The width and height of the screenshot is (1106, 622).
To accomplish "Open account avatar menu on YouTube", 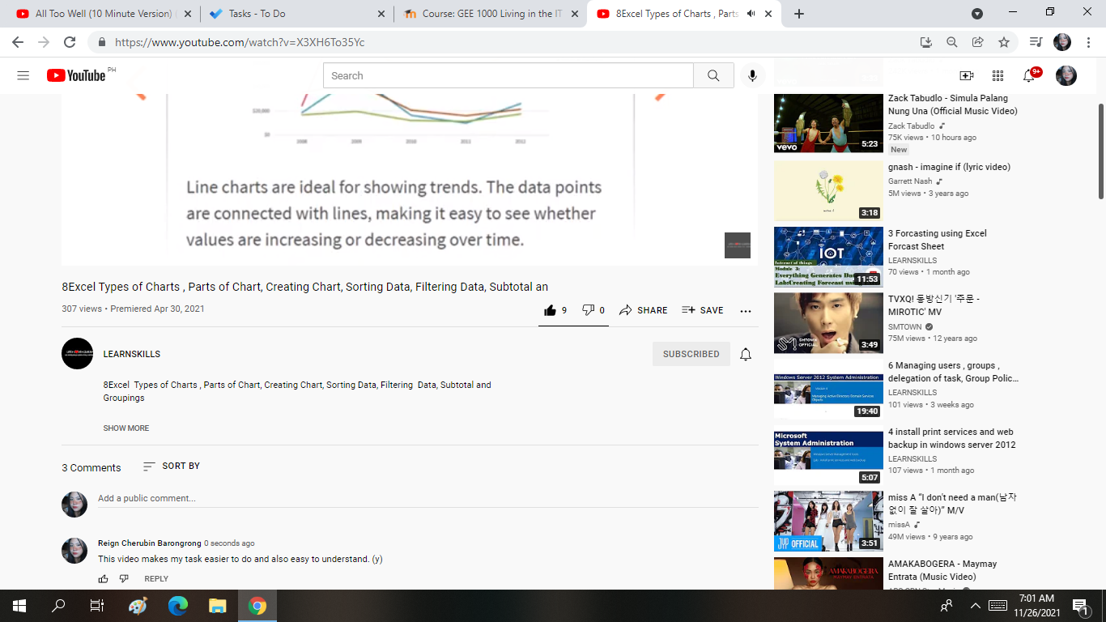I will pos(1066,75).
